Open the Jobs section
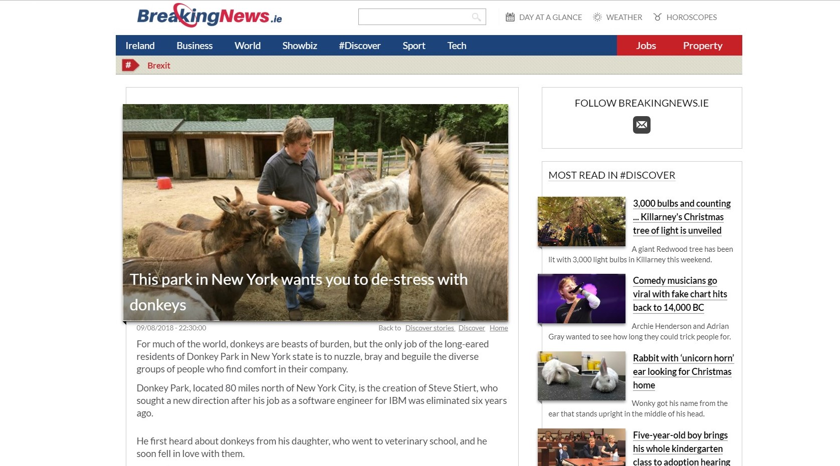This screenshot has height=466, width=840. pyautogui.click(x=646, y=46)
